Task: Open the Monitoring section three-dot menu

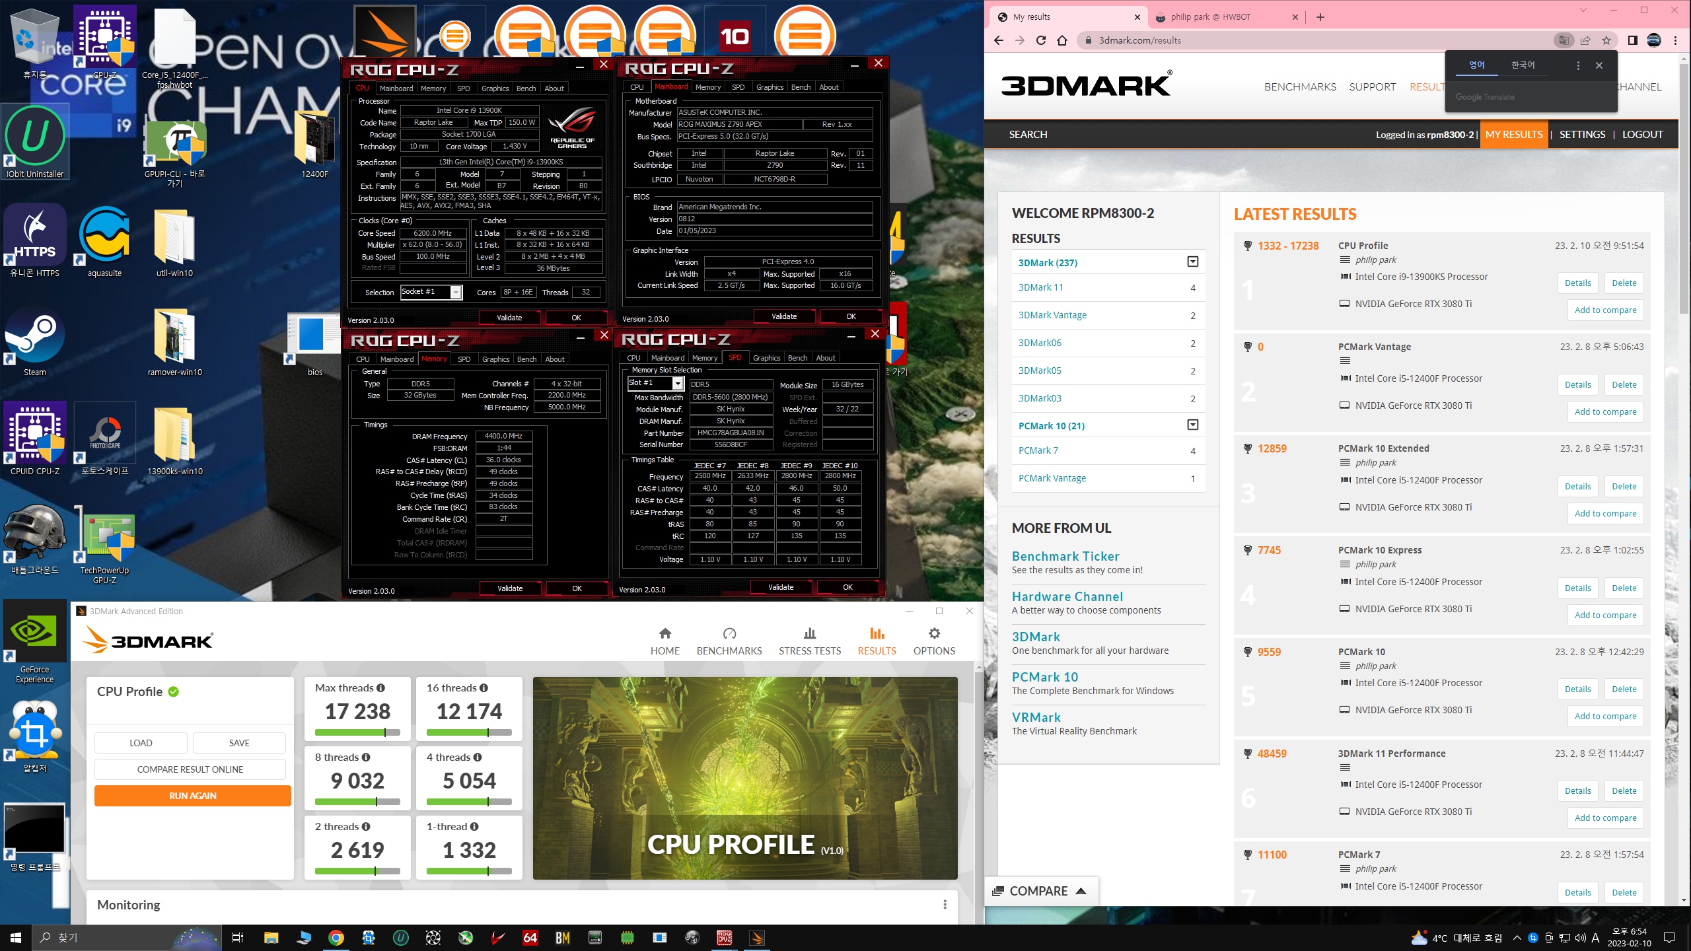Action: click(945, 905)
